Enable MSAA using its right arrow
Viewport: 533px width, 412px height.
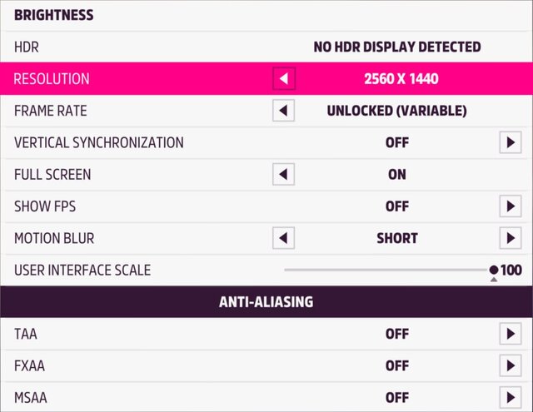[510, 397]
